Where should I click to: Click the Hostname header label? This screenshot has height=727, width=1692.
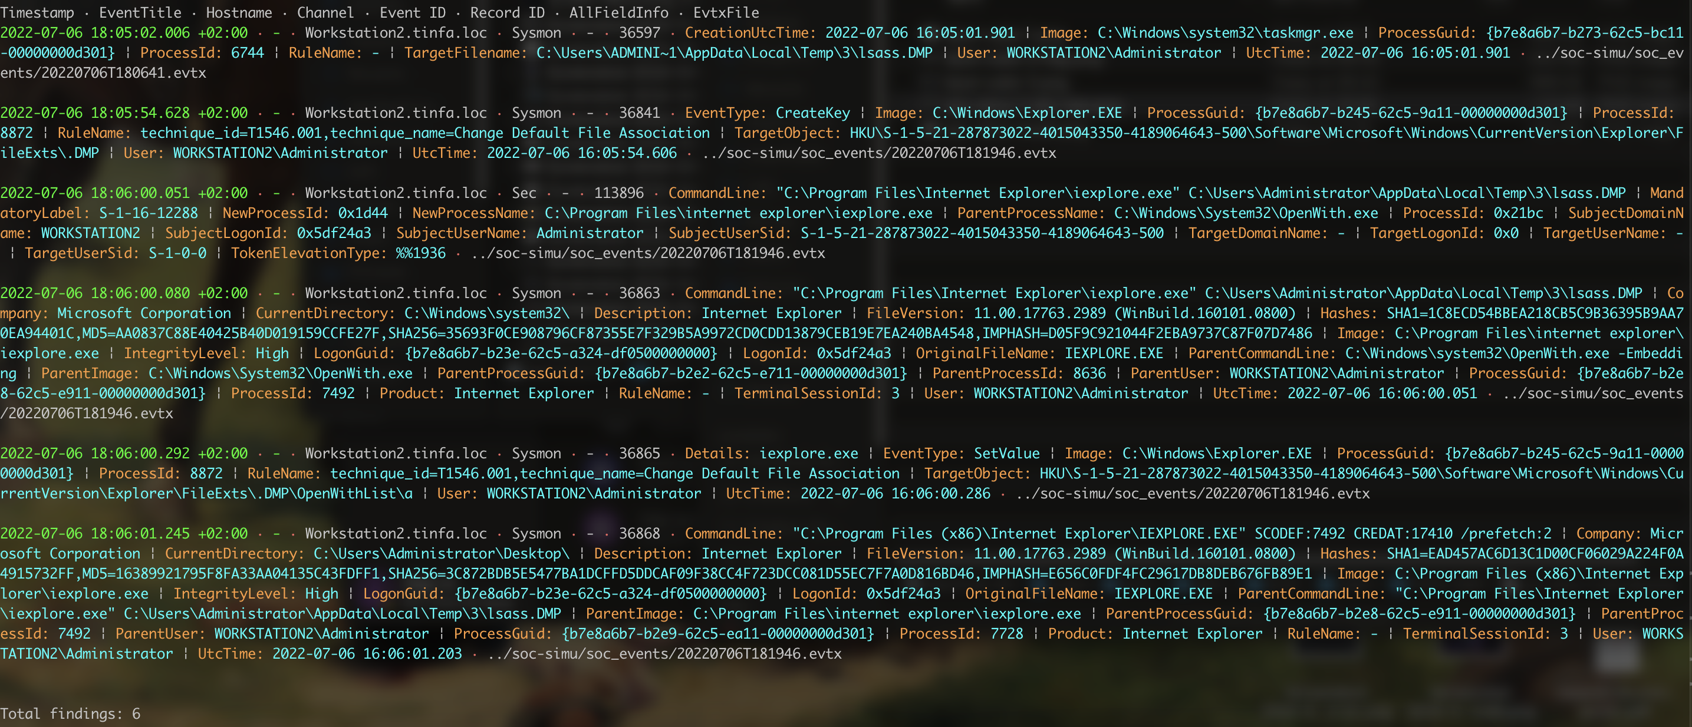238,12
